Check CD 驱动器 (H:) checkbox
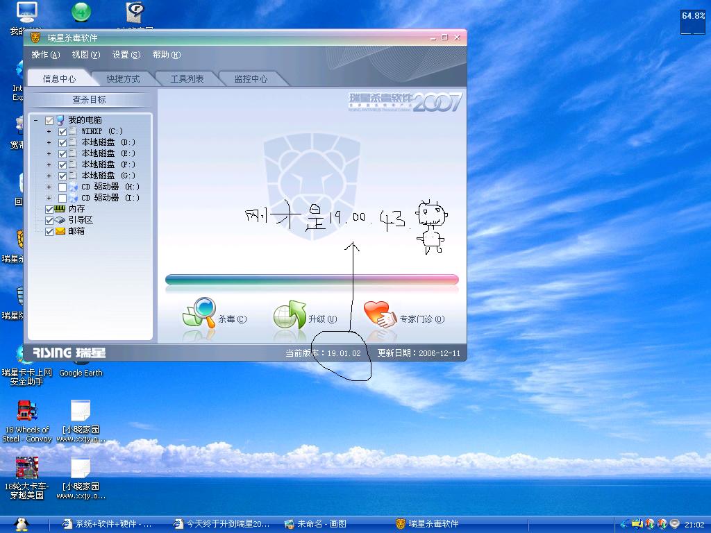This screenshot has height=533, width=711. tap(62, 187)
